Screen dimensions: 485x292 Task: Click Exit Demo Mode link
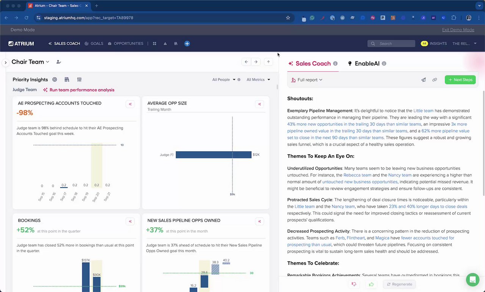click(x=458, y=30)
